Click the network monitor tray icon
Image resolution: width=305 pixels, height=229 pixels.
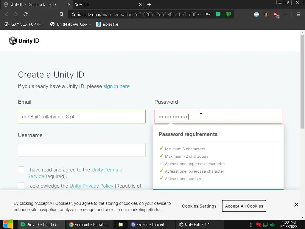pos(265,225)
